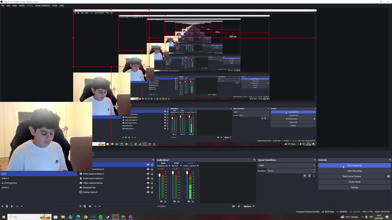Screen dimensions: 392x220
Task: Pop out the Audio Mixer dock
Action: pos(254,160)
